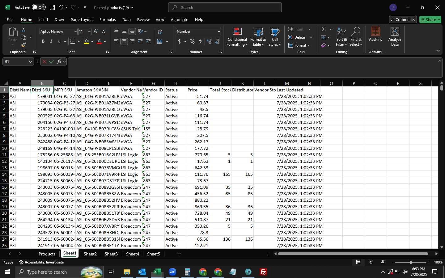Apply Comma Style format
445x278 pixels.
click(x=200, y=41)
